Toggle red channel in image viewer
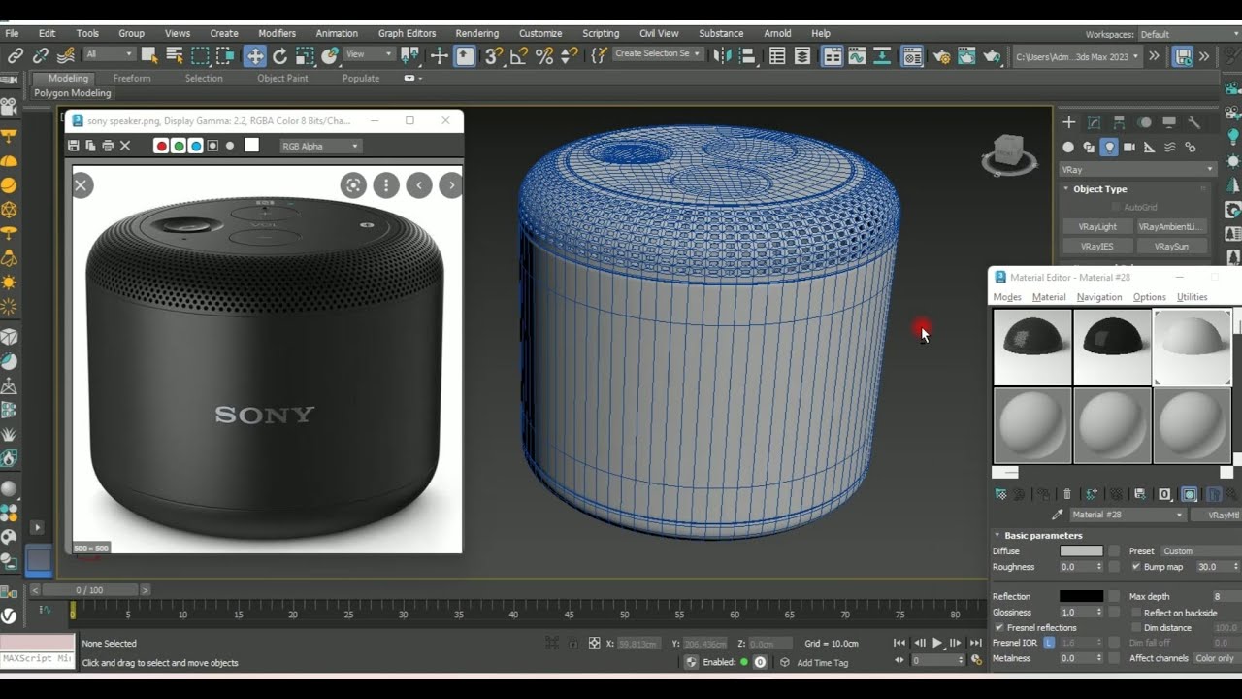The width and height of the screenshot is (1242, 699). pyautogui.click(x=162, y=146)
